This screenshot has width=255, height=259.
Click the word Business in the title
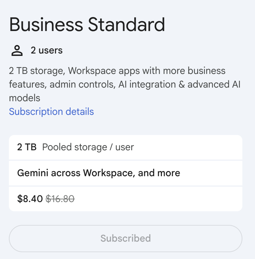click(x=46, y=25)
